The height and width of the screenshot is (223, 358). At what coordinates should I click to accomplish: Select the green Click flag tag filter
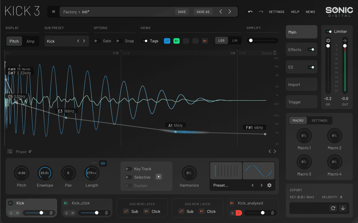pyautogui.click(x=176, y=41)
